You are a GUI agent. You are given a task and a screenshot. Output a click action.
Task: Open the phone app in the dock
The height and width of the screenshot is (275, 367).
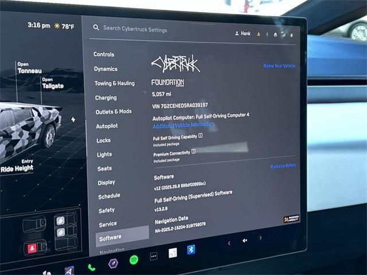(x=91, y=266)
